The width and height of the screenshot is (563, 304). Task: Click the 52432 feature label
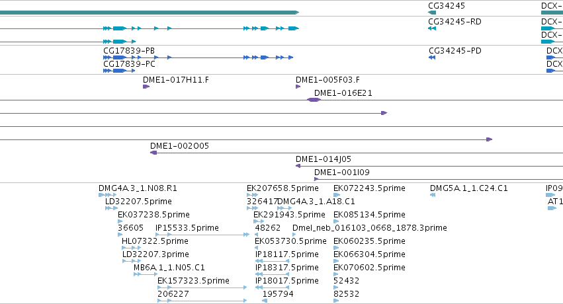pyautogui.click(x=346, y=281)
